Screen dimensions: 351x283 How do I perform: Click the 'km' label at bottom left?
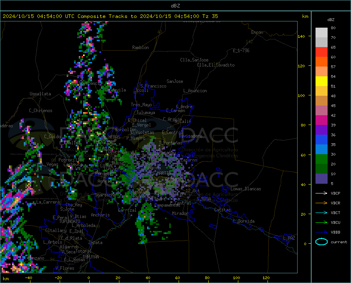click(x=5, y=279)
